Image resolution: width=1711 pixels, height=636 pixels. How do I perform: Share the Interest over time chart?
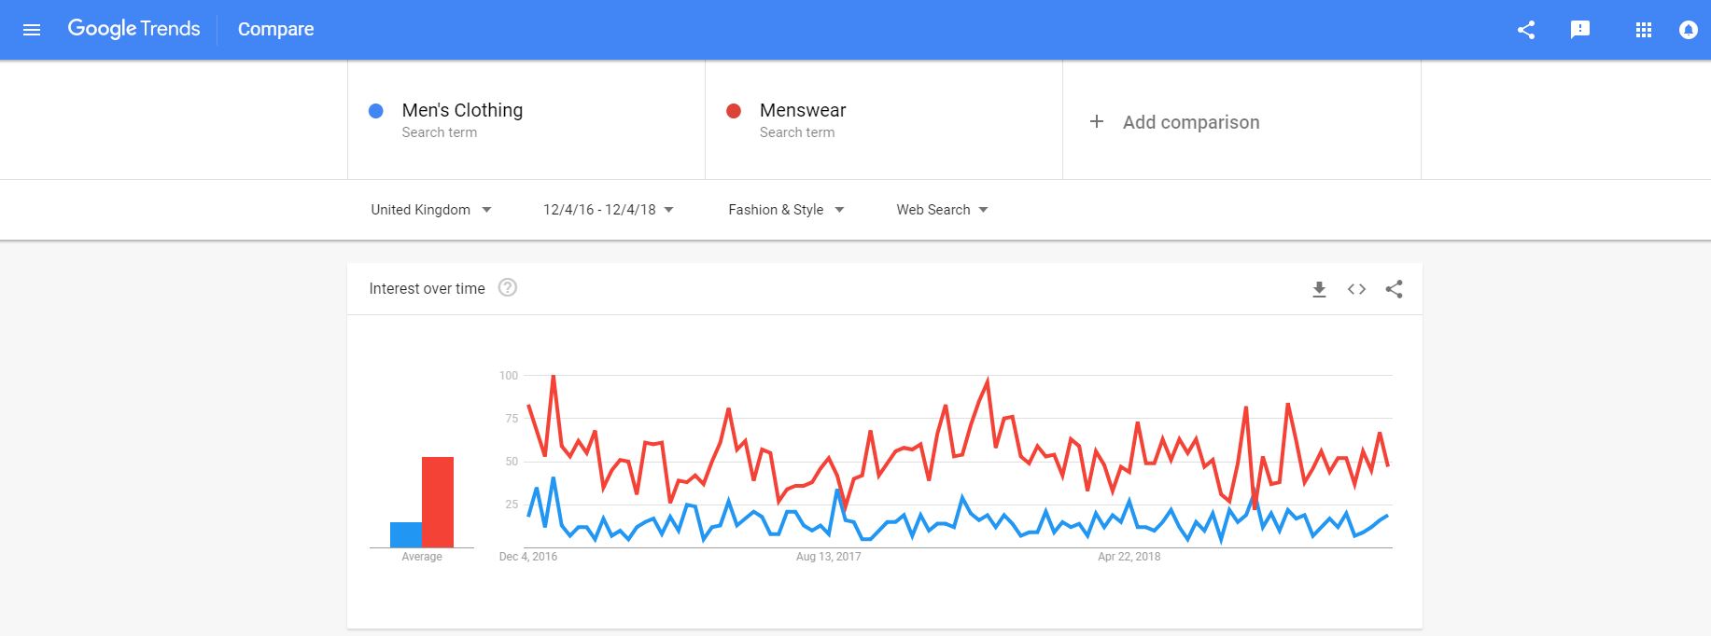[x=1394, y=289]
